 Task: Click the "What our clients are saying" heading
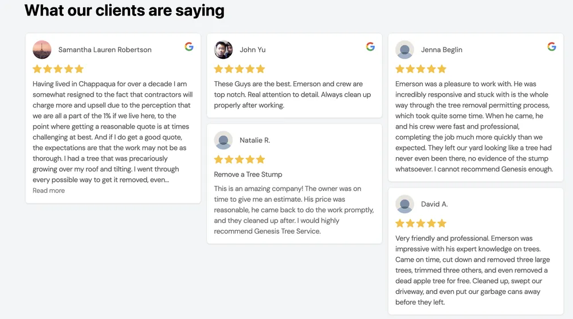click(x=124, y=10)
